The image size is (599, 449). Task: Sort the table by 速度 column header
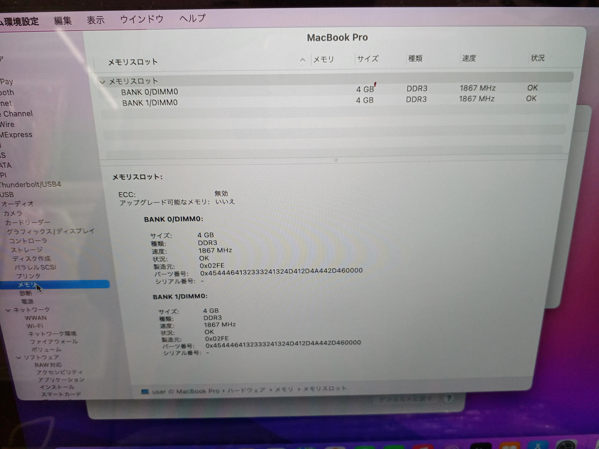point(468,58)
